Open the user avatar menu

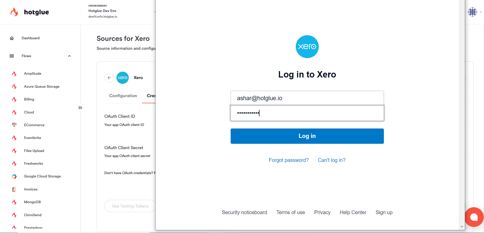point(473,12)
